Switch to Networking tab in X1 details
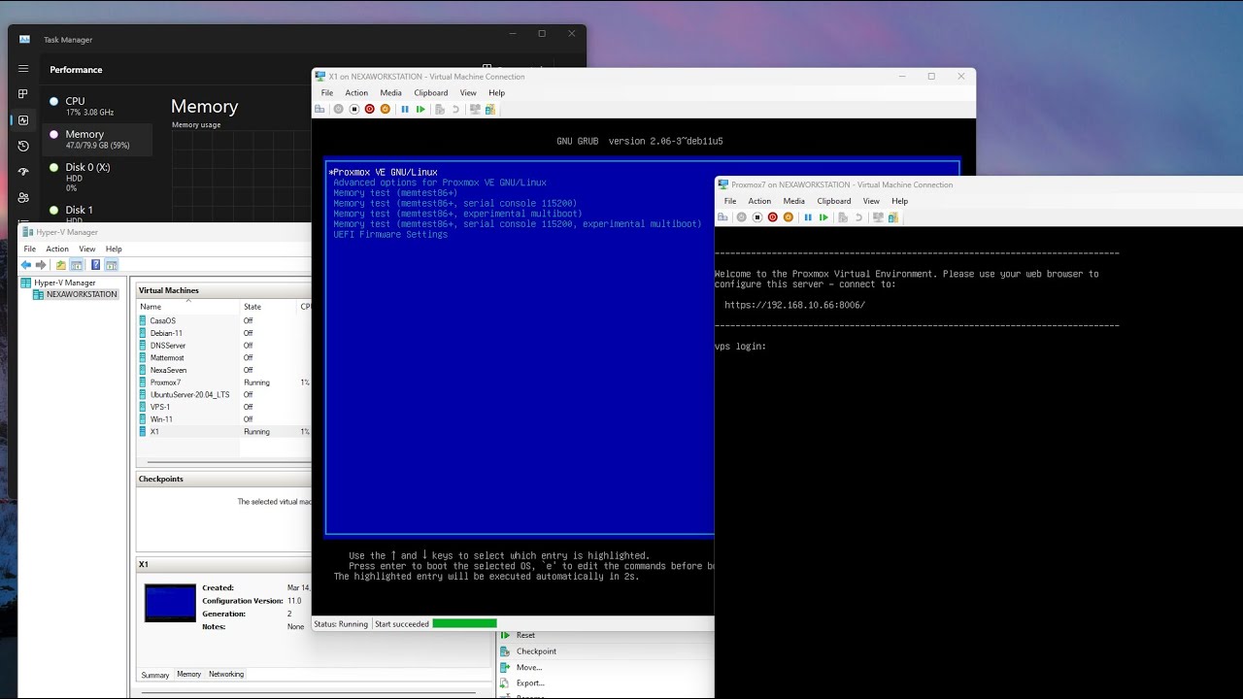The width and height of the screenshot is (1243, 699). pyautogui.click(x=226, y=674)
